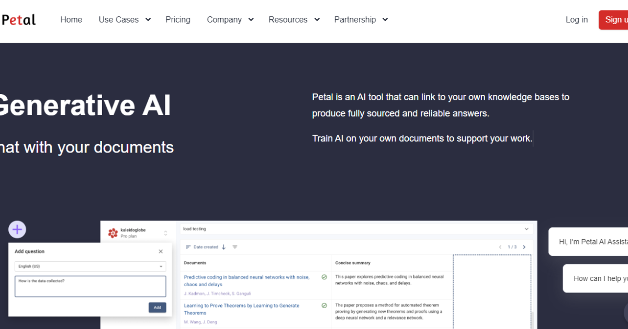
Task: Open the Pricing page
Action: pos(178,20)
